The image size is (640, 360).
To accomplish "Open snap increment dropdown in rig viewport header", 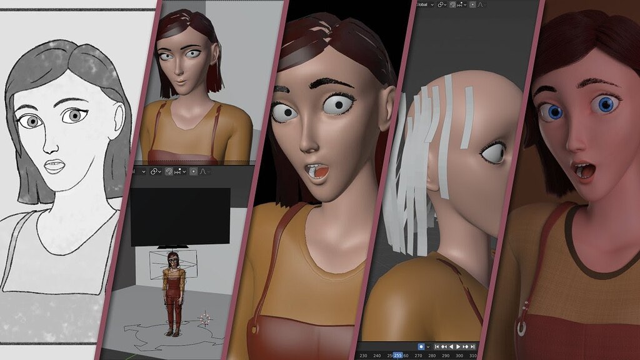I will tap(180, 171).
